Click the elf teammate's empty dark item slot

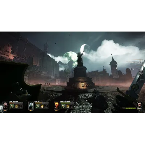point(46,106)
